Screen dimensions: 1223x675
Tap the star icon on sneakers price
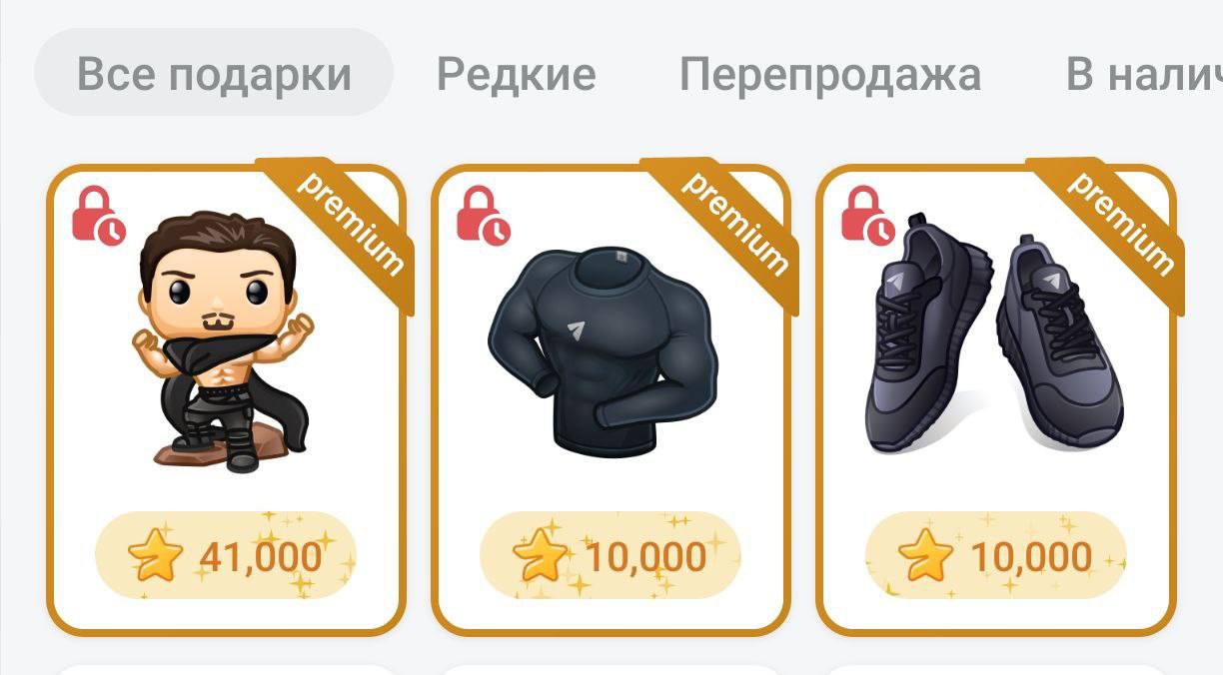coord(924,556)
